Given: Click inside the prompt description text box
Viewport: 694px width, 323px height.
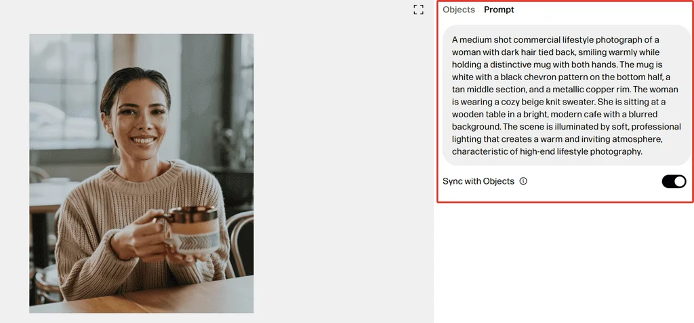Looking at the screenshot, I should click(x=566, y=95).
